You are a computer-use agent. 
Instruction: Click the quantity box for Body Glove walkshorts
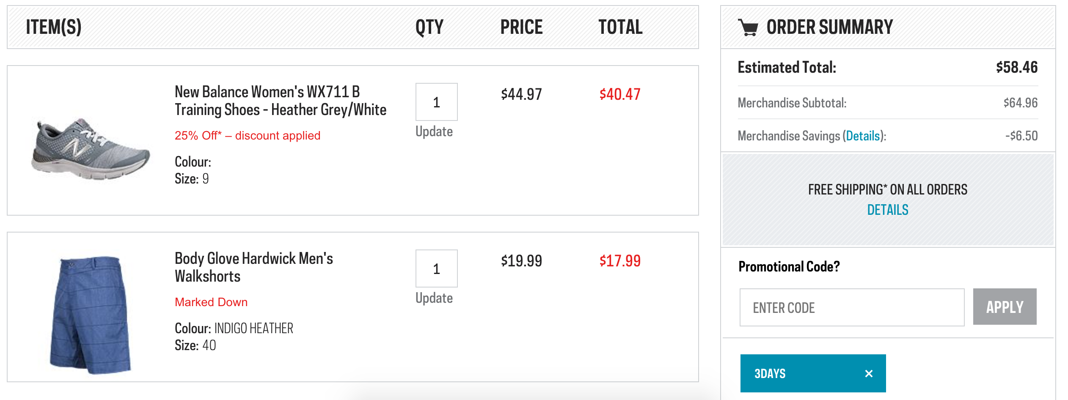[436, 268]
